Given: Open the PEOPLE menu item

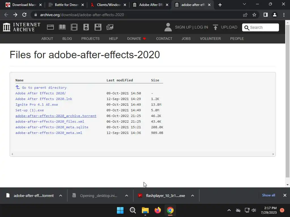Looking at the screenshot, I should [x=237, y=38].
